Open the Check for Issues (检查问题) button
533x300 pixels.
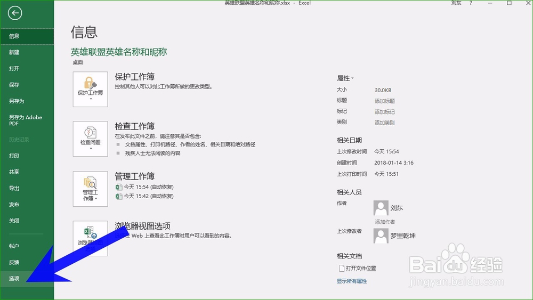click(x=91, y=139)
